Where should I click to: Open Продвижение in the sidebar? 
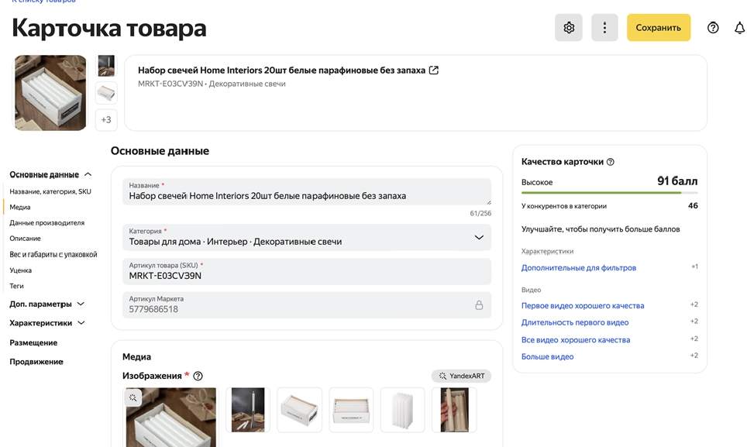(36, 362)
